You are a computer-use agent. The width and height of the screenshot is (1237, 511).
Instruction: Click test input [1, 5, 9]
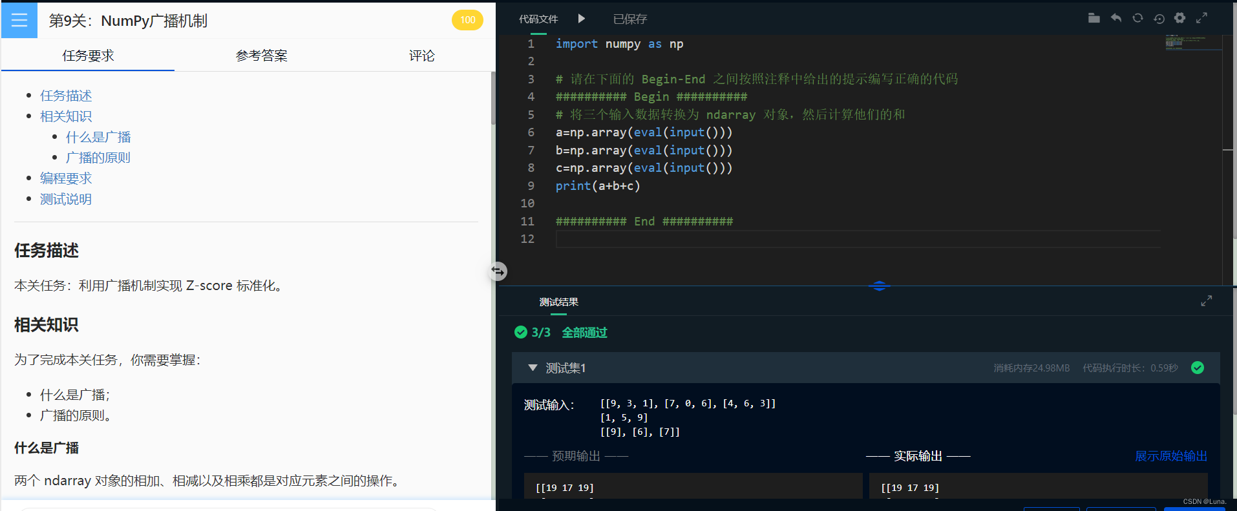click(624, 418)
